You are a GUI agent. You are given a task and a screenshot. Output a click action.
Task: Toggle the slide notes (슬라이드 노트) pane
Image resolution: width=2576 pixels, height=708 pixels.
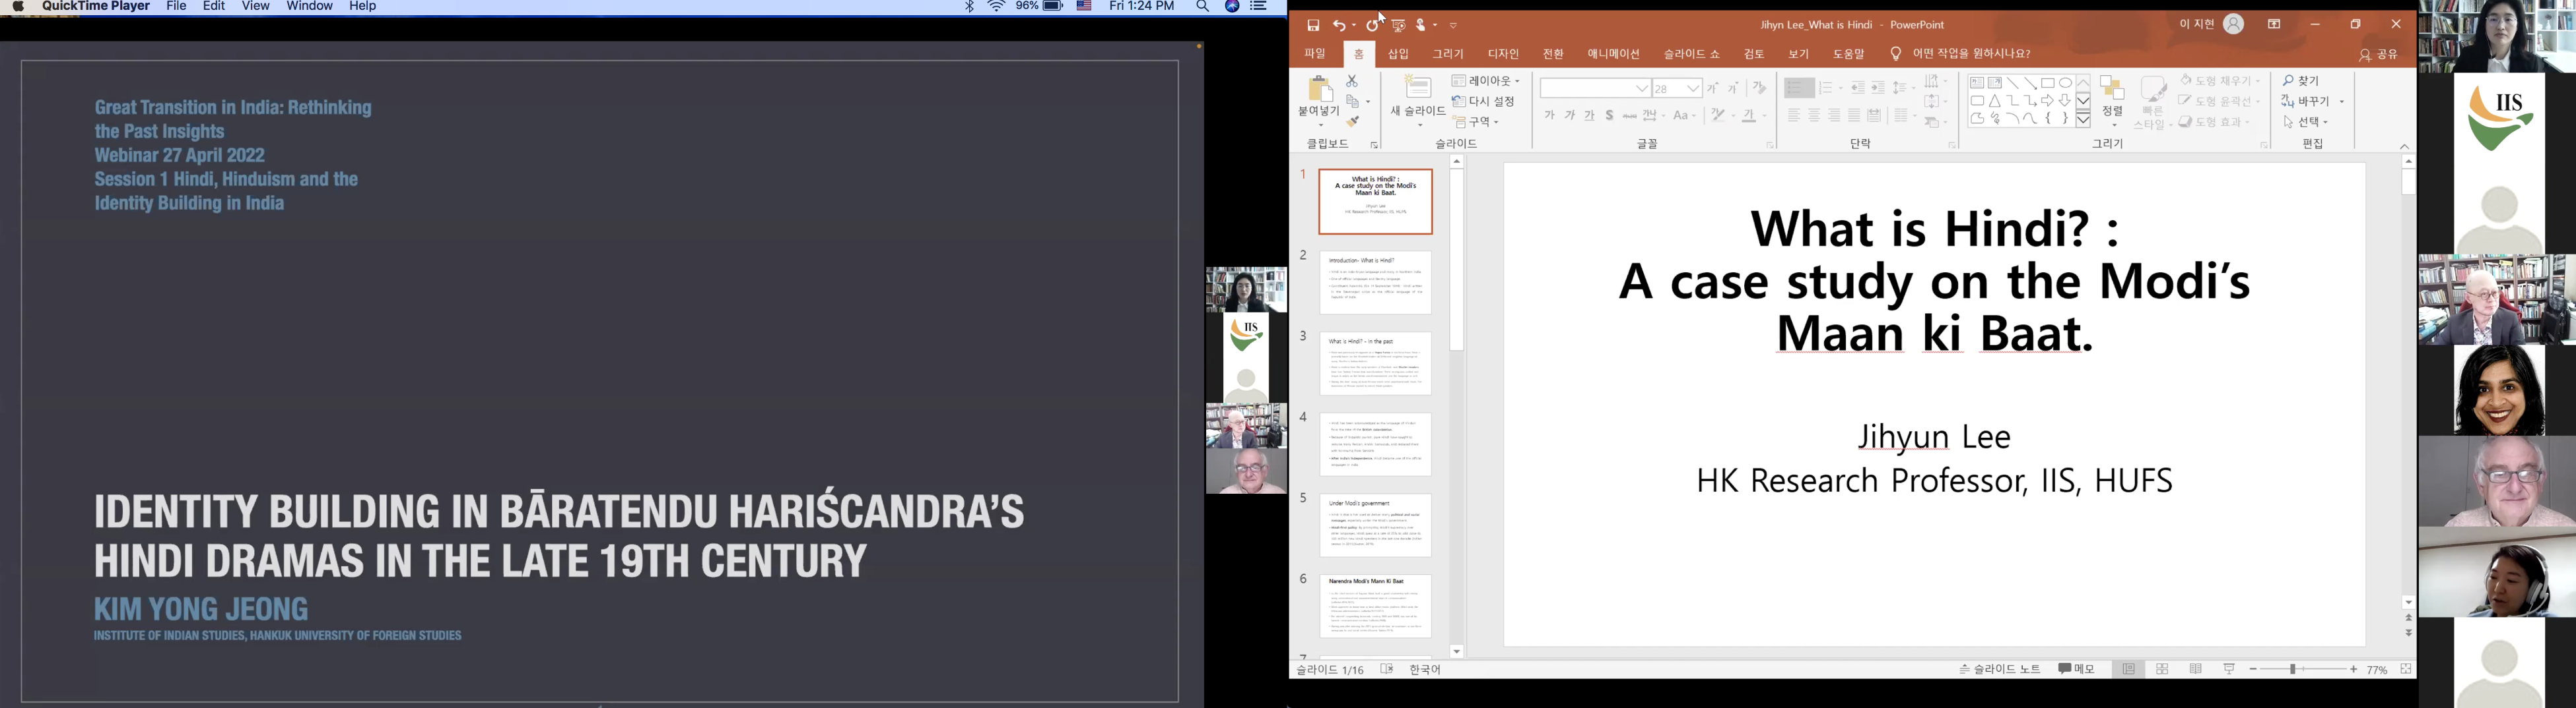point(1999,669)
